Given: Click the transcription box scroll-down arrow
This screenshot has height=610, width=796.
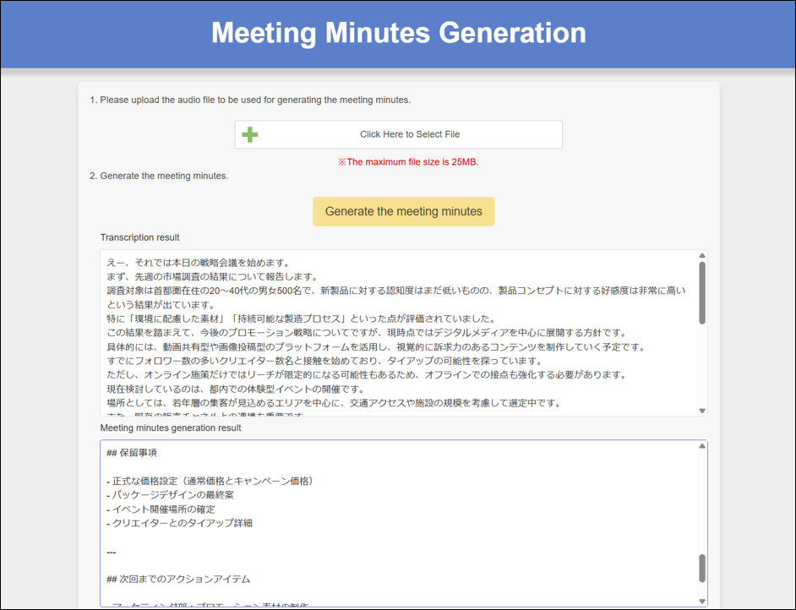Looking at the screenshot, I should tap(701, 411).
